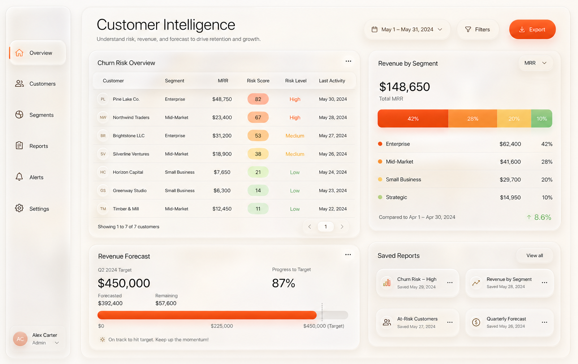Open the May 1 – May 31 date dropdown
Screen dimensions: 578x364
pyautogui.click(x=407, y=30)
